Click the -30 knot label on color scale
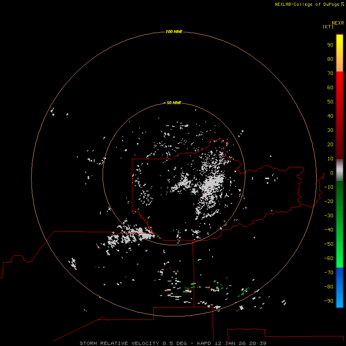The height and width of the screenshot is (346, 346). [x=329, y=216]
